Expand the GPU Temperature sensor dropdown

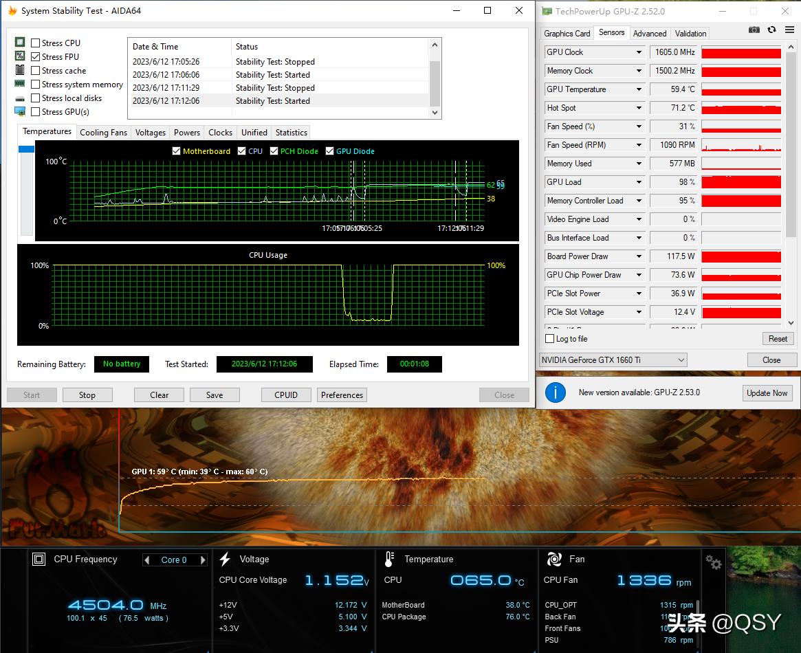639,89
